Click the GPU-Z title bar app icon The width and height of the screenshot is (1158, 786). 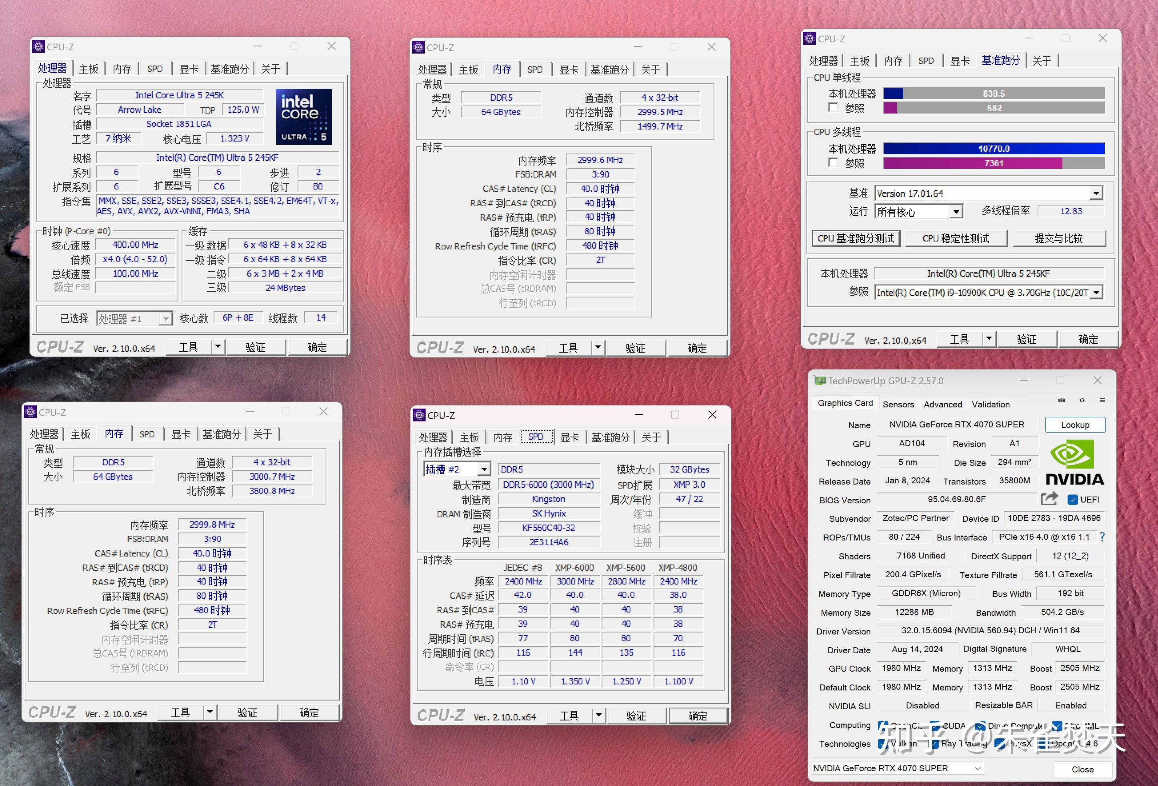[x=819, y=381]
